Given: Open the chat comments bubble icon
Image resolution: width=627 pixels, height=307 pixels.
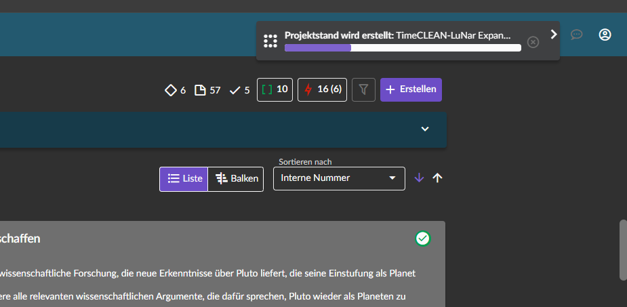Looking at the screenshot, I should pos(577,35).
